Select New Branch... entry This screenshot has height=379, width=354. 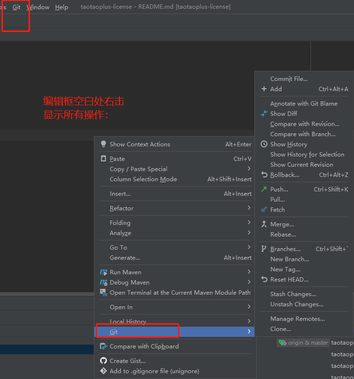(289, 259)
